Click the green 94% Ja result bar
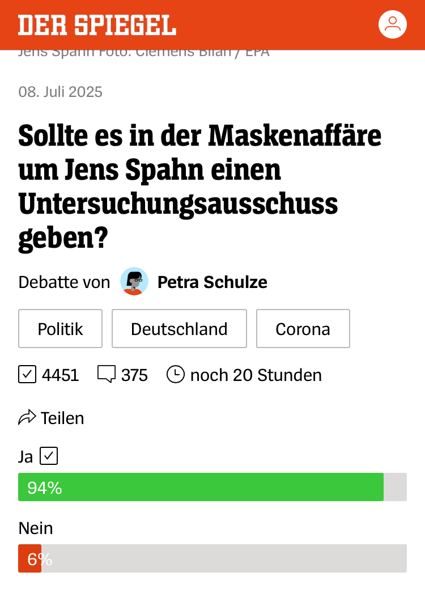This screenshot has height=593, width=425. (201, 487)
